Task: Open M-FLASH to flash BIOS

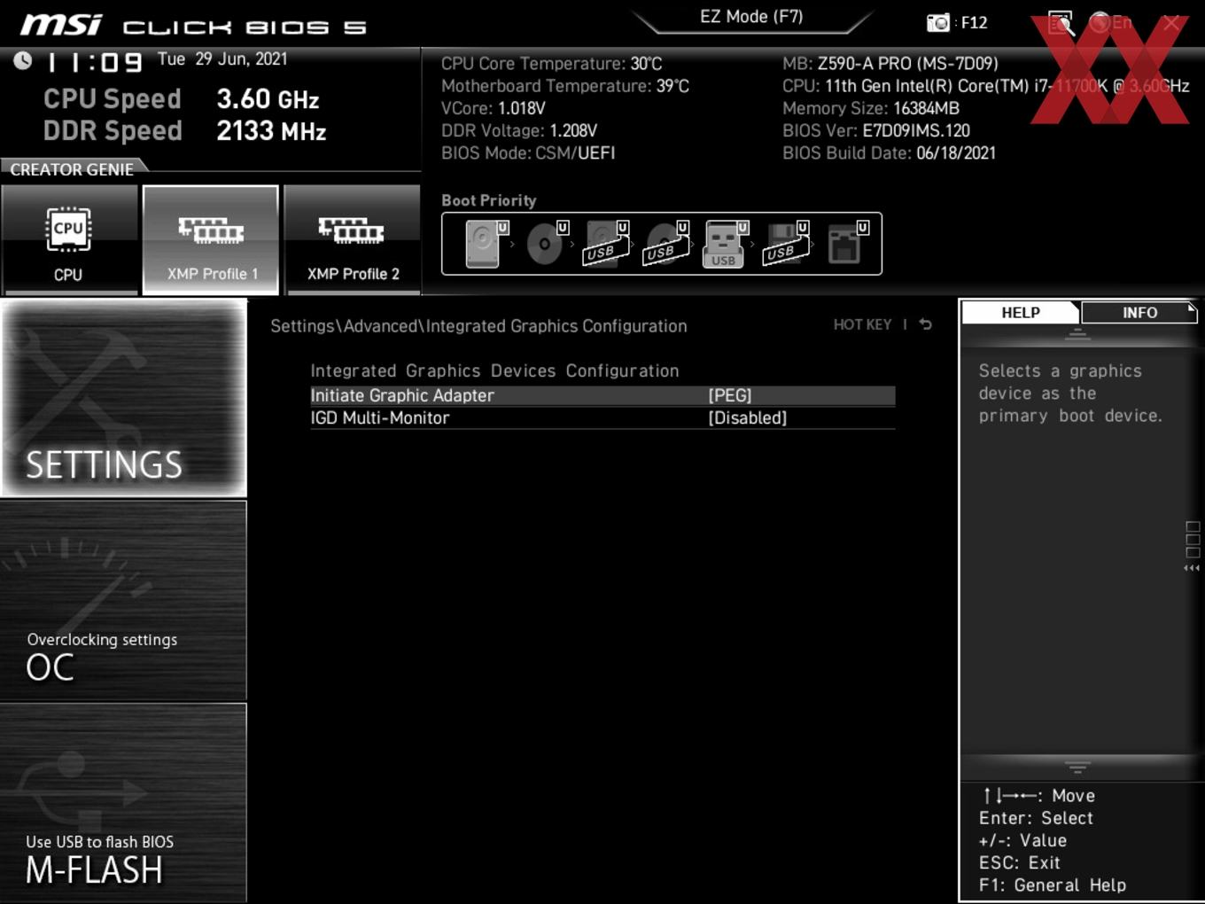Action: 123,803
